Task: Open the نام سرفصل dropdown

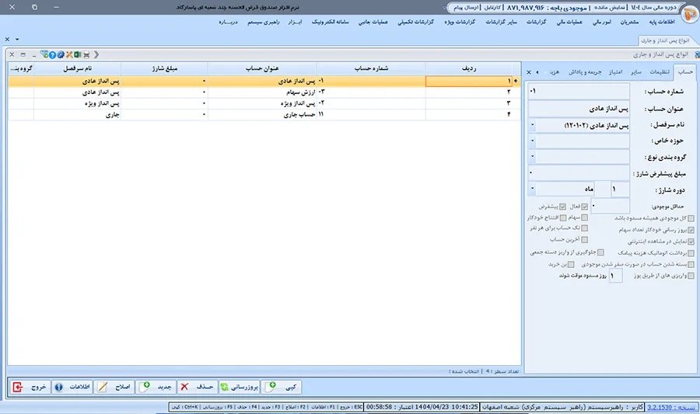Action: [x=532, y=125]
